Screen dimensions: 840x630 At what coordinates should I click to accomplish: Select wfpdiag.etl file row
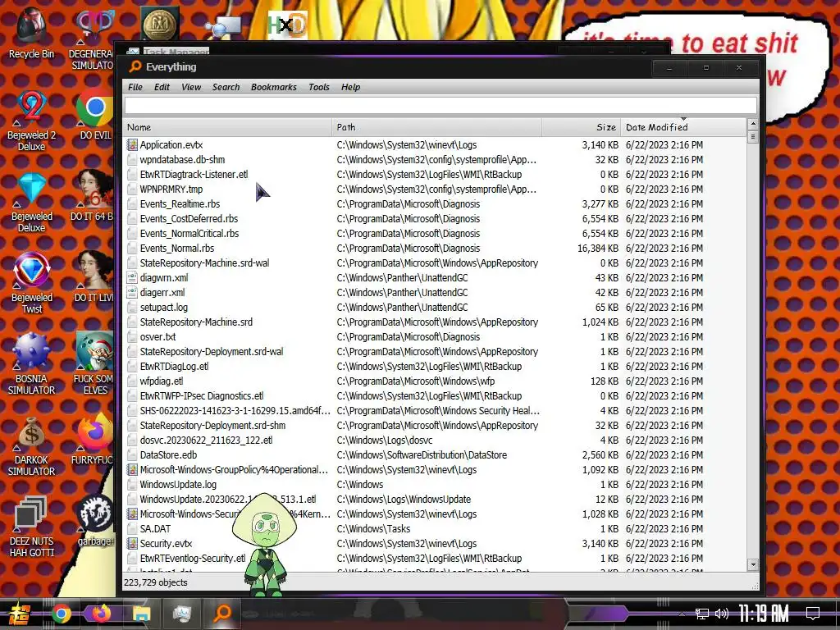click(434, 381)
